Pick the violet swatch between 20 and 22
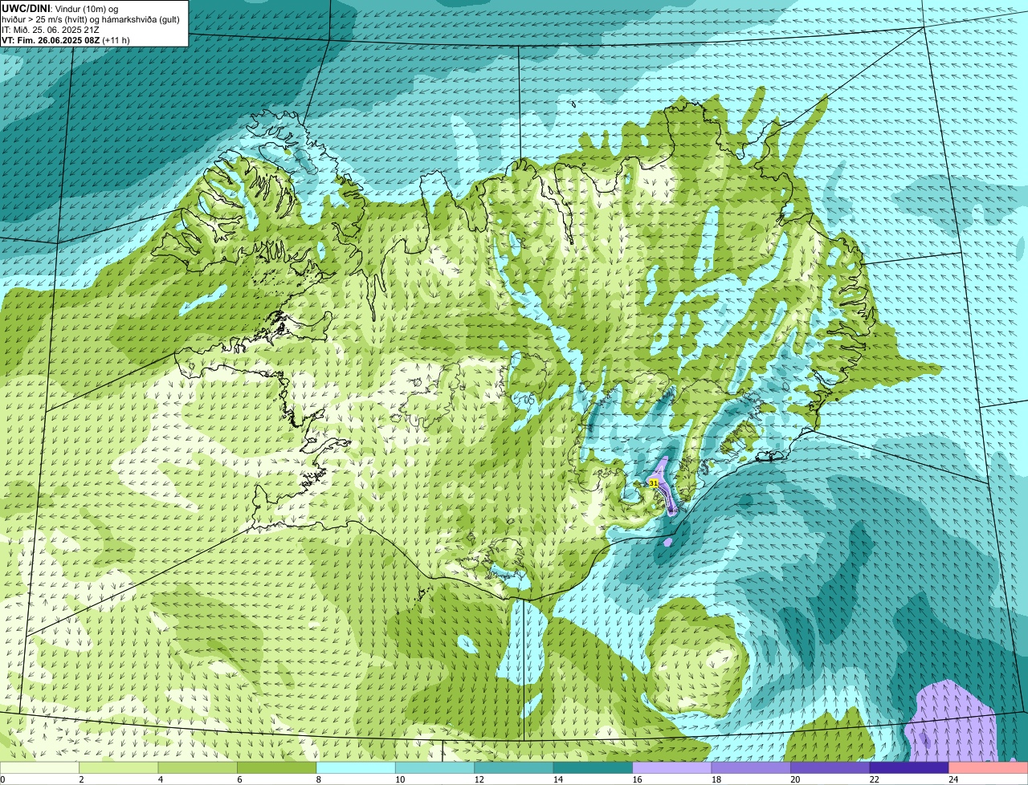Viewport: 1028px width, 785px height. click(830, 767)
